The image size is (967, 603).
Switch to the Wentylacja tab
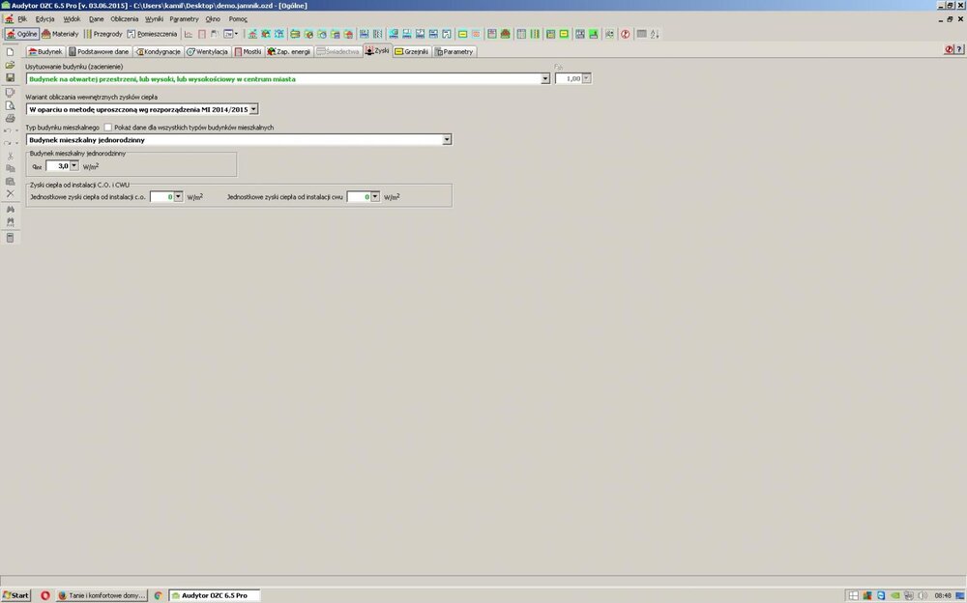(207, 51)
